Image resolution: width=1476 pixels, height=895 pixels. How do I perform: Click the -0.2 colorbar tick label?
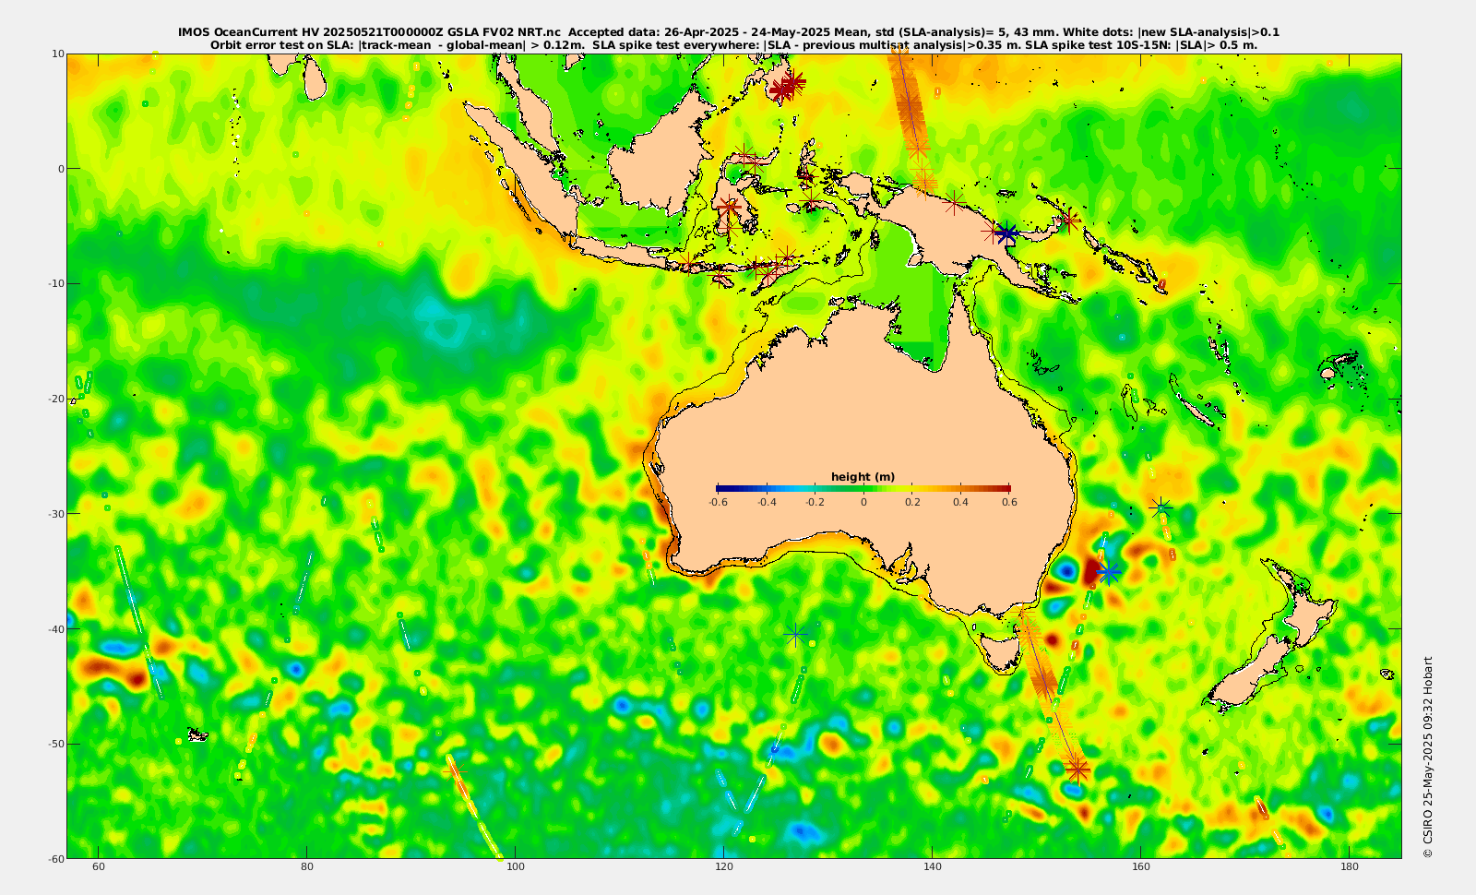[x=815, y=503]
